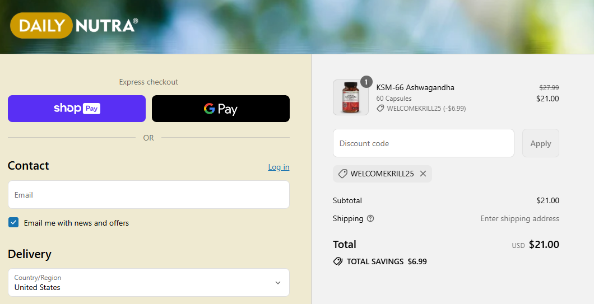Click the Total Savings tag icon

tap(337, 261)
